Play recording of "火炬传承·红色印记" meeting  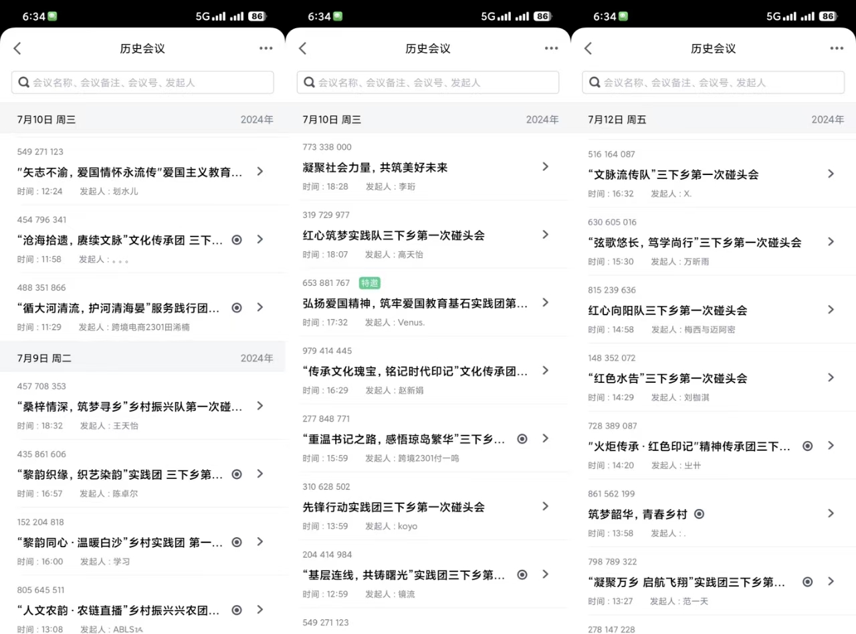[x=808, y=446]
